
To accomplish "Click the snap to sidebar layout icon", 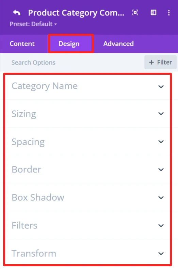I will click(153, 13).
